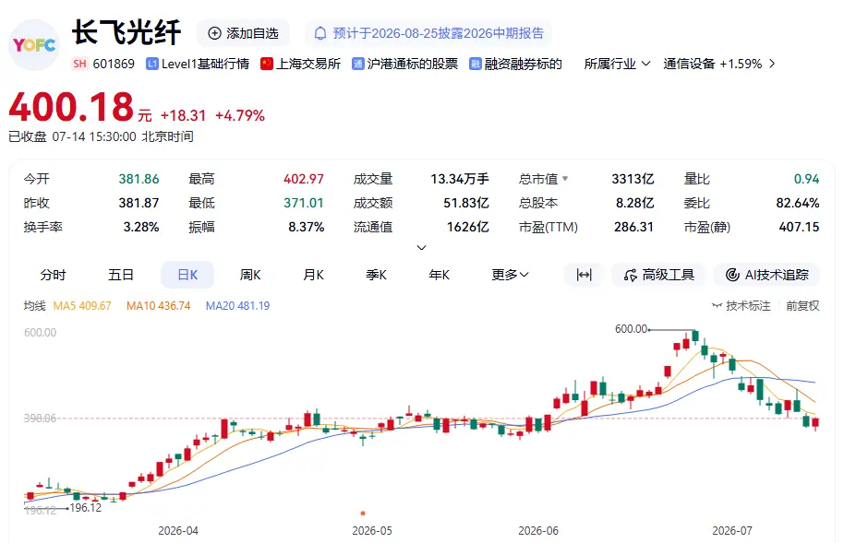
Task: Click the 上海交易所 label
Action: (x=308, y=64)
